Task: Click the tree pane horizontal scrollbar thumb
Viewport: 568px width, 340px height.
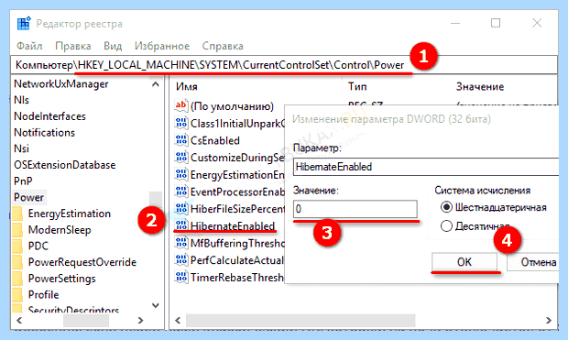Action: tap(86, 321)
